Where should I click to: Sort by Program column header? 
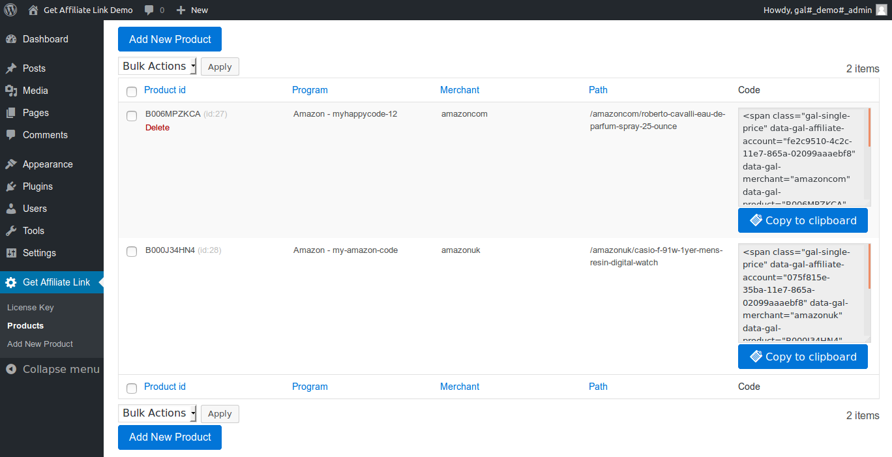[310, 90]
